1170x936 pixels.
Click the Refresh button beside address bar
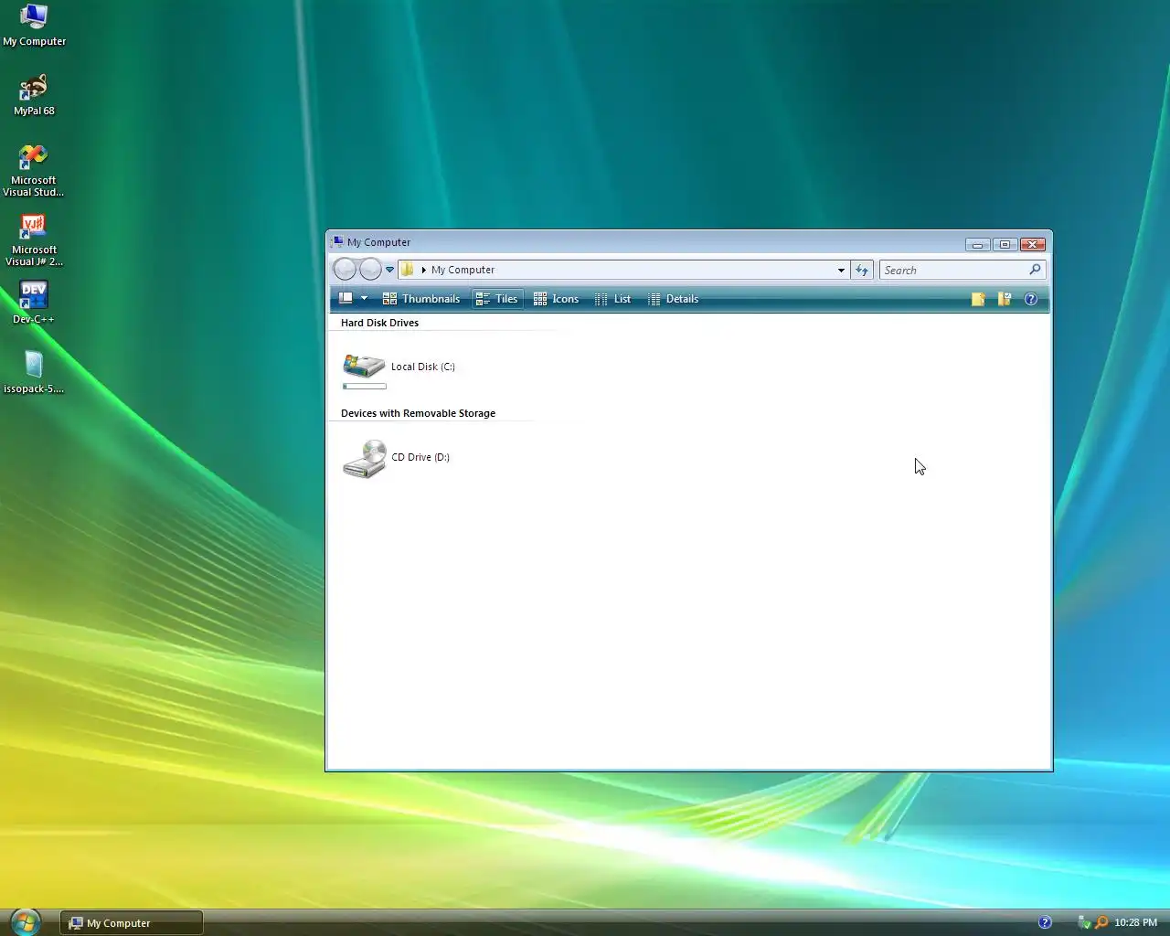tap(862, 270)
